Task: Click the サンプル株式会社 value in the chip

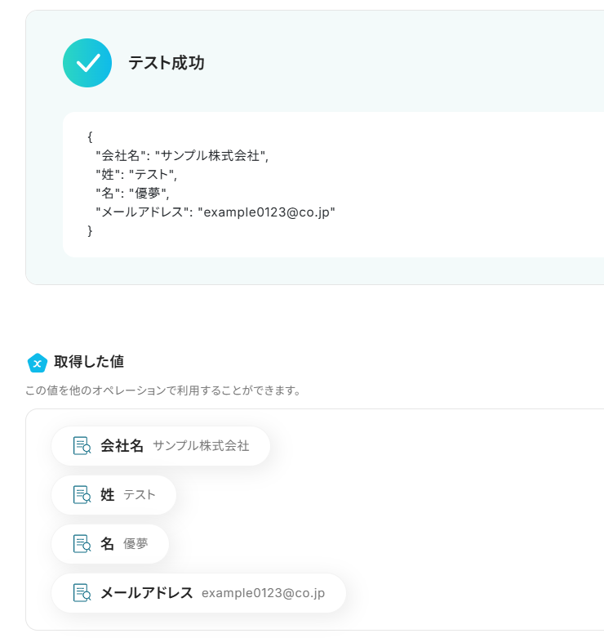Action: 201,446
